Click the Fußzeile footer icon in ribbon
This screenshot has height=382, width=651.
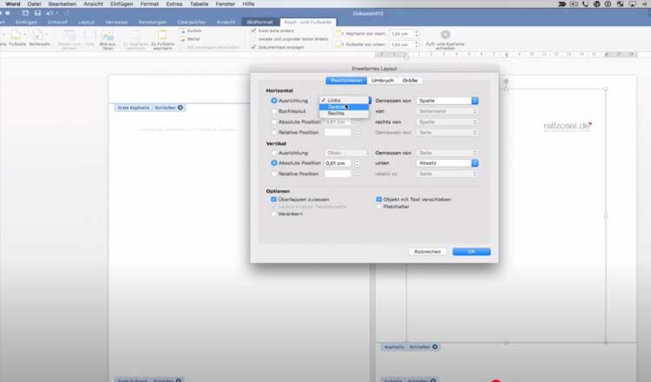(17, 36)
